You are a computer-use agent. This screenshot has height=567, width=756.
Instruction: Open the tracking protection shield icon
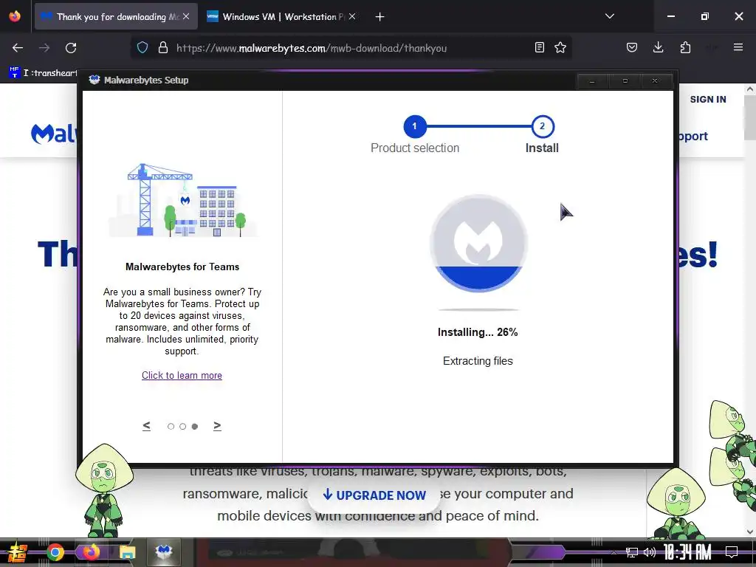[142, 48]
